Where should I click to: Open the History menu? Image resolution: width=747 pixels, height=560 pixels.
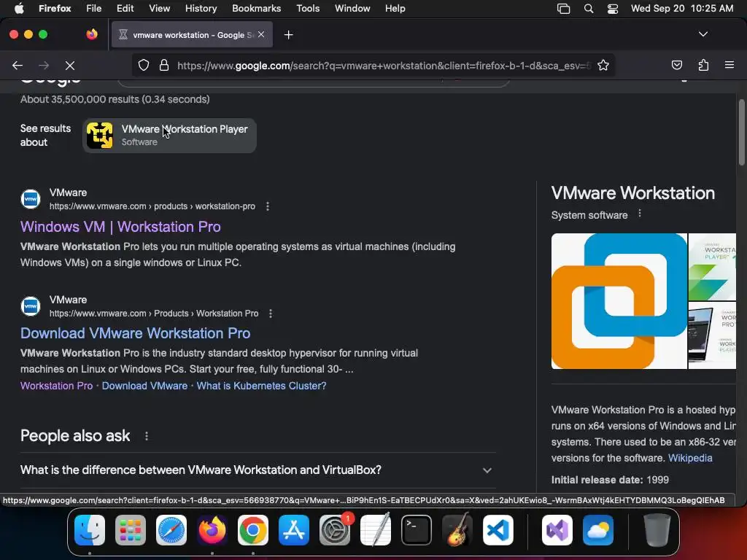[201, 8]
